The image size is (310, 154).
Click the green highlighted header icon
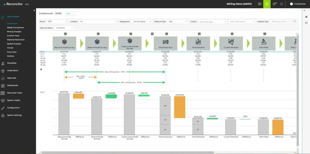point(267,4)
